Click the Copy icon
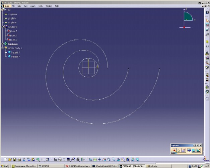This screenshot has width=210, height=168. tap(28, 159)
